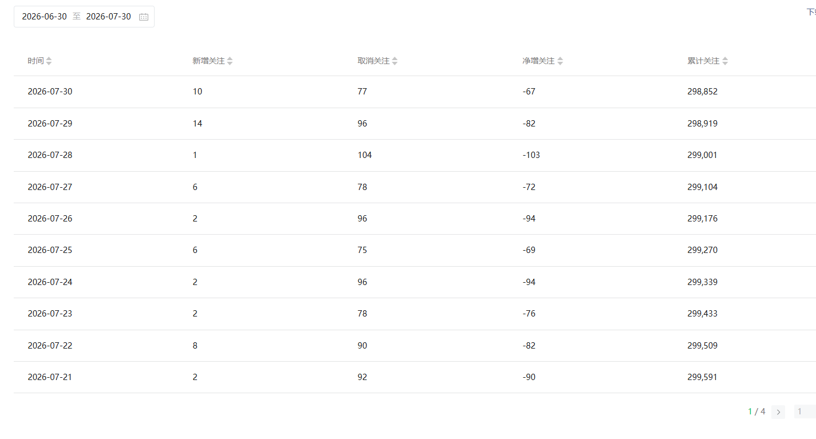Click the page number jump input box
Image resolution: width=816 pixels, height=439 pixels.
pyautogui.click(x=805, y=412)
